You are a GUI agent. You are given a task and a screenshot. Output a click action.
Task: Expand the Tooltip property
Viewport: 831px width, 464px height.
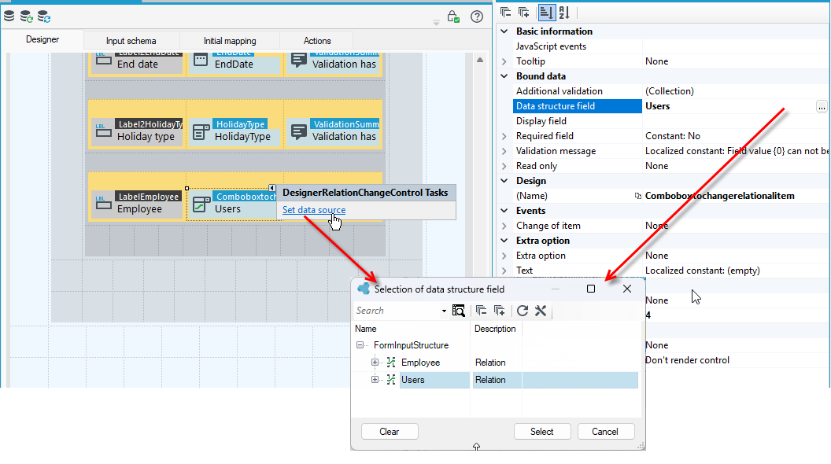(x=504, y=61)
